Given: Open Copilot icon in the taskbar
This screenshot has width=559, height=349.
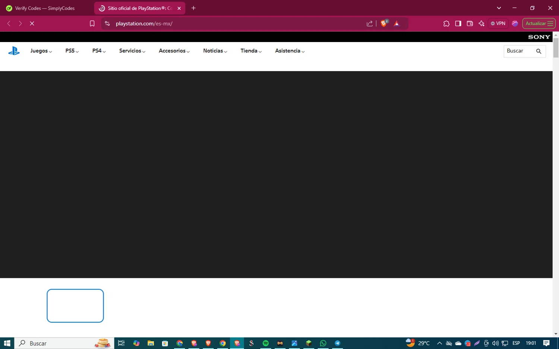Looking at the screenshot, I should tap(136, 343).
